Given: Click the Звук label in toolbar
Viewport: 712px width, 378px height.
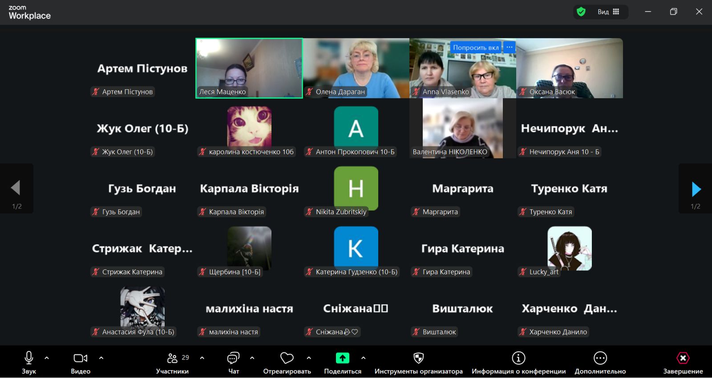Looking at the screenshot, I should 29,371.
